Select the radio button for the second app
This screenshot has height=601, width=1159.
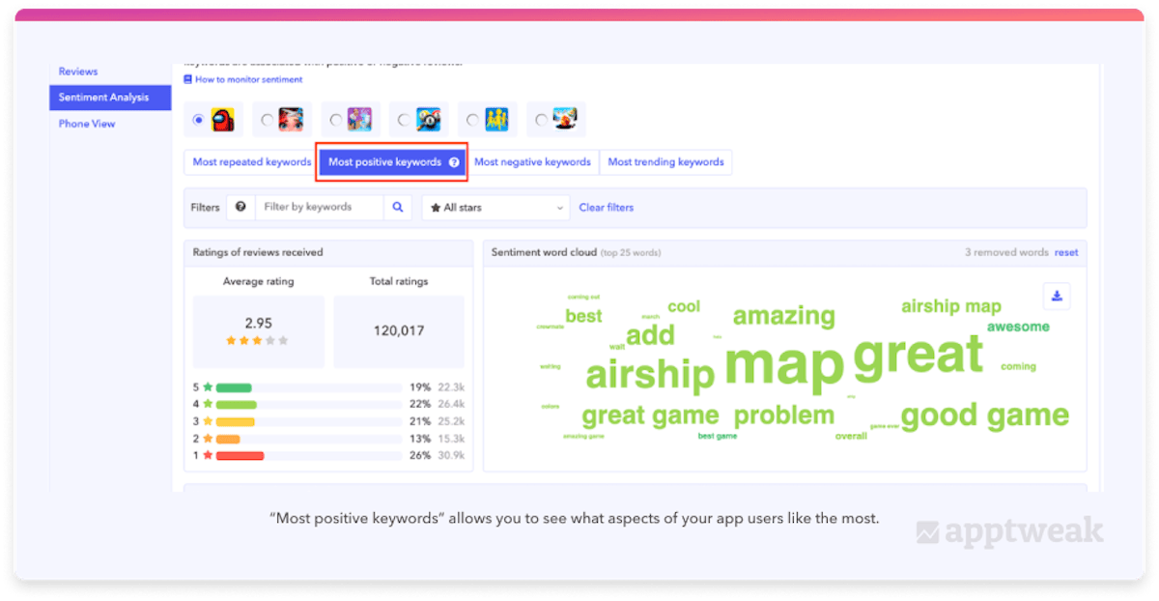coord(268,120)
